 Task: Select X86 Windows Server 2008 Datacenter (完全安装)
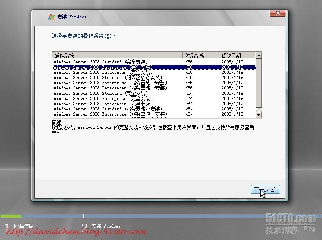click(x=154, y=72)
